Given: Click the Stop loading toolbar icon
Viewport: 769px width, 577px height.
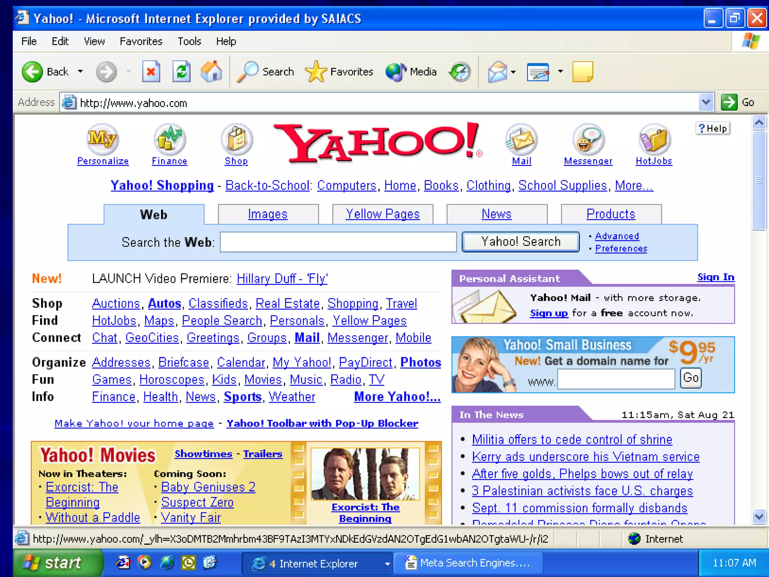Looking at the screenshot, I should (x=151, y=71).
